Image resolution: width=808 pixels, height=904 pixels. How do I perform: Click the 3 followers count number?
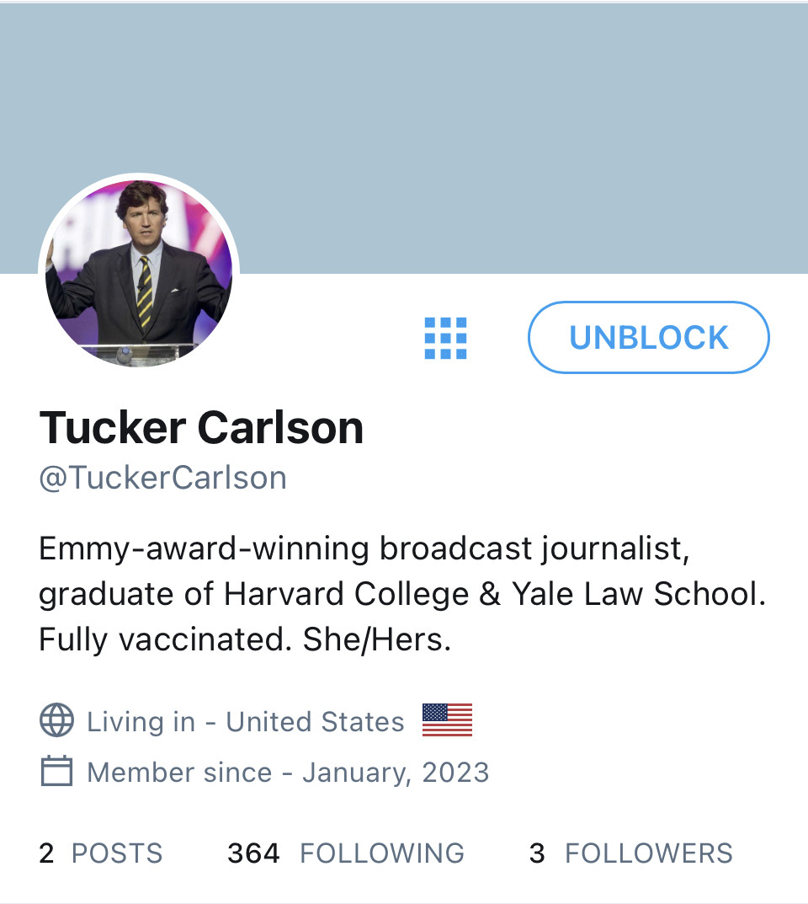[537, 853]
